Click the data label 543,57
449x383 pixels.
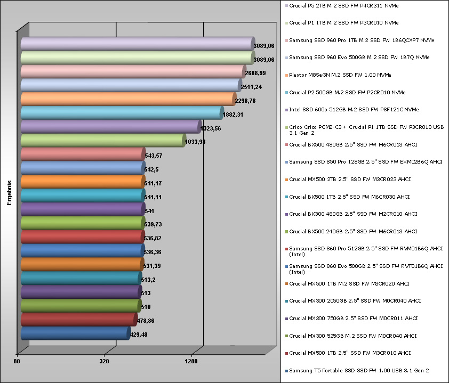point(154,156)
